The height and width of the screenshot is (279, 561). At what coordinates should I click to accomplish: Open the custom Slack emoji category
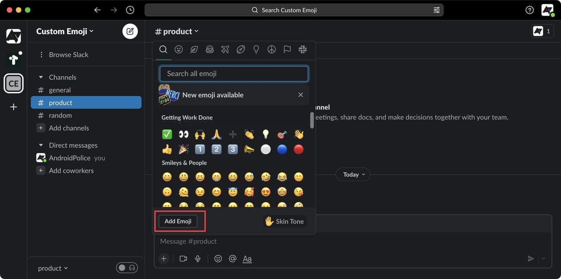(x=303, y=49)
